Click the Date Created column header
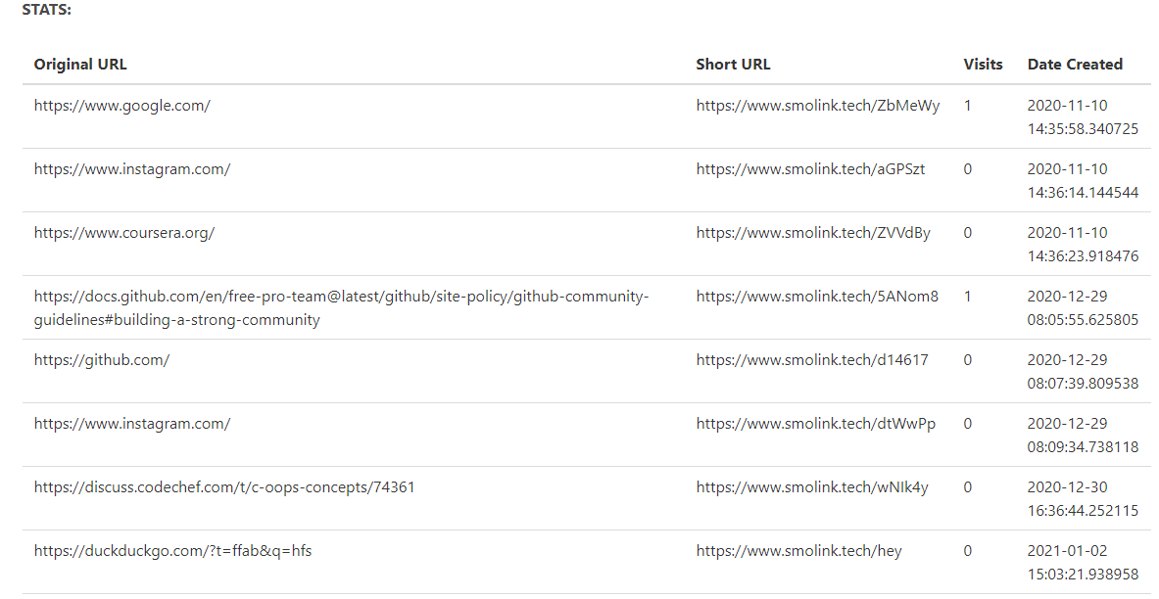This screenshot has height=599, width=1159. coord(1075,65)
